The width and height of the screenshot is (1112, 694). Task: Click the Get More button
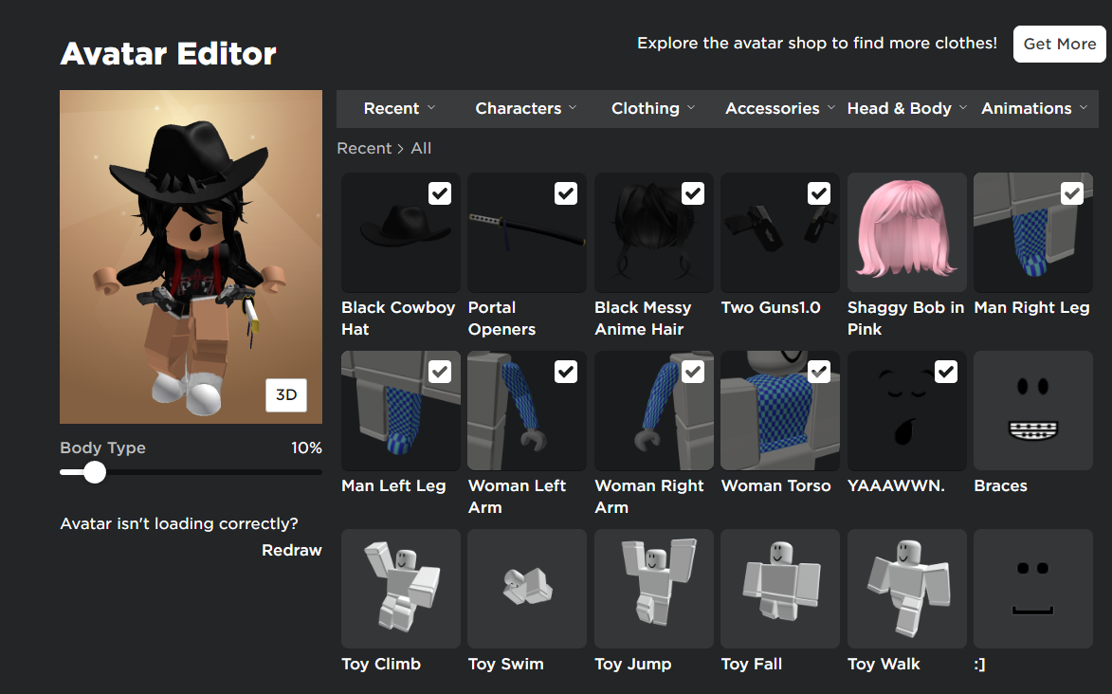[1059, 44]
